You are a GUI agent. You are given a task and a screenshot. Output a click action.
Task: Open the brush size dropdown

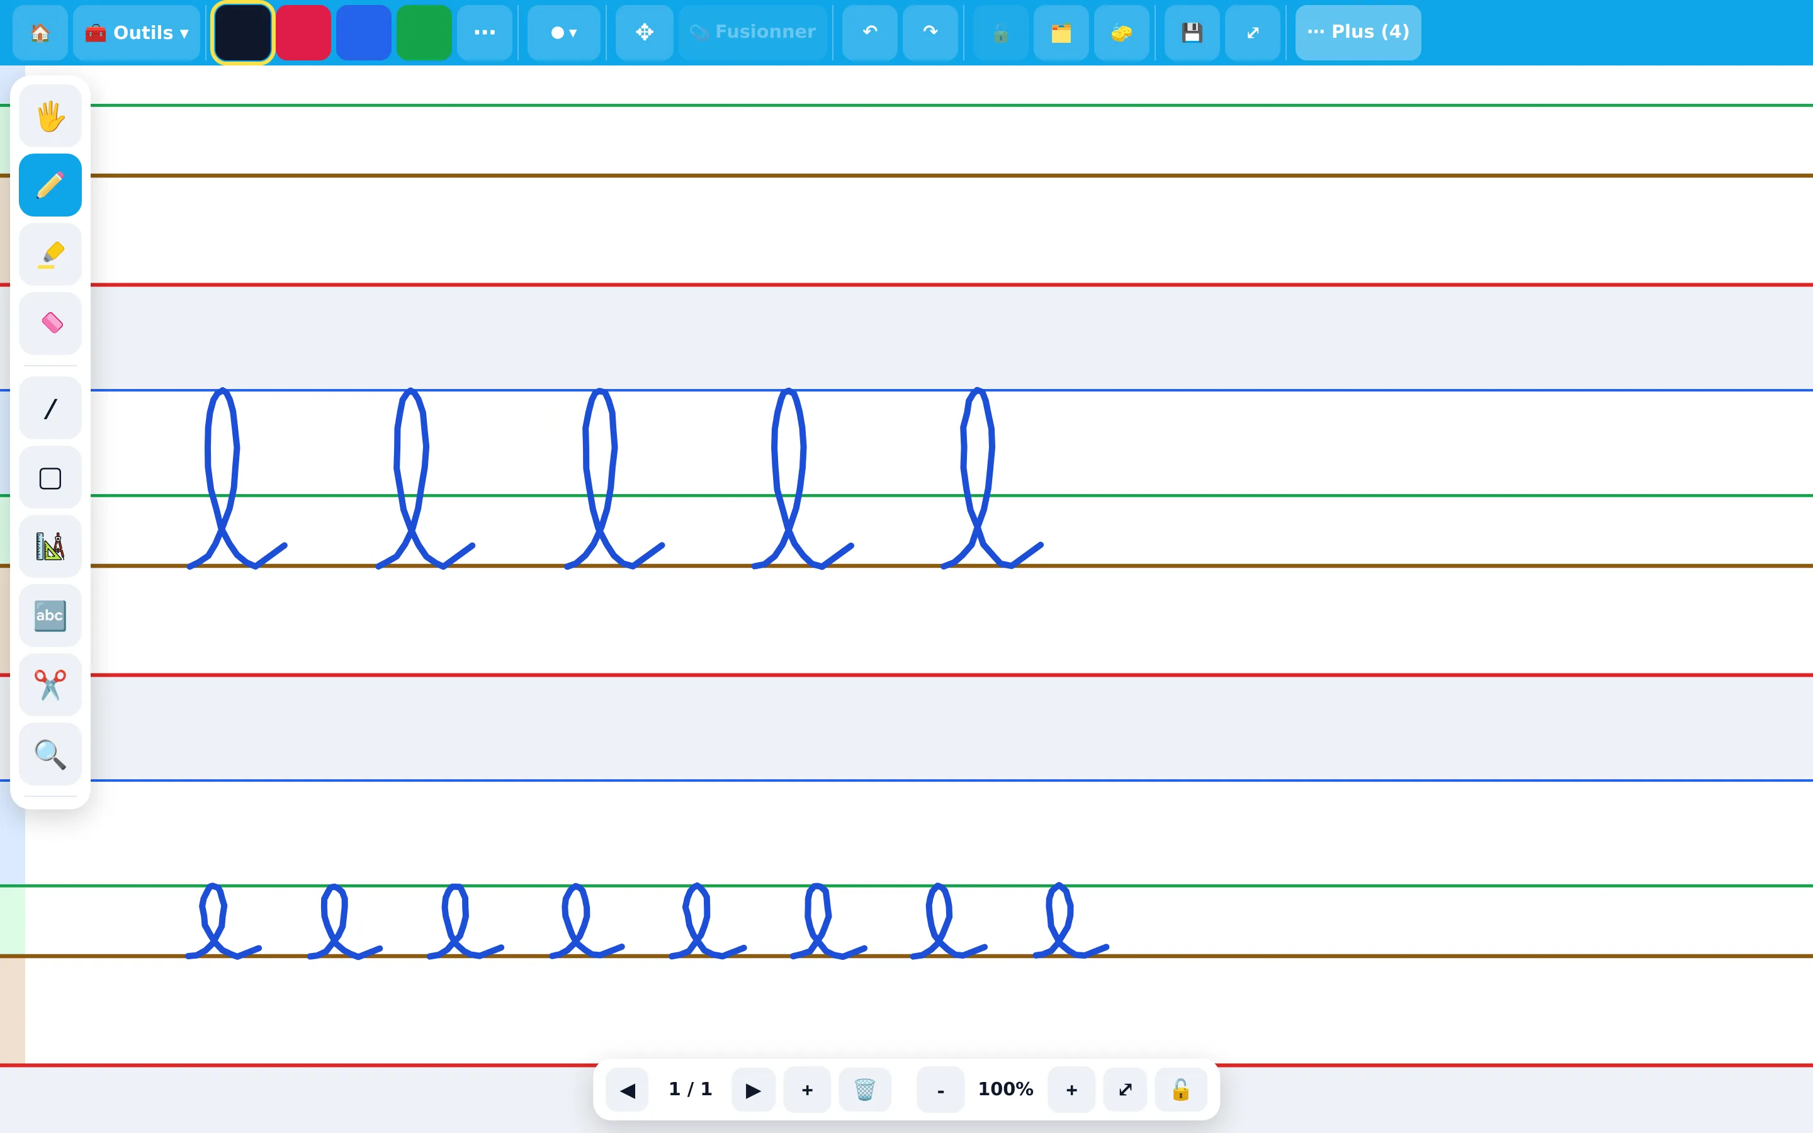564,32
